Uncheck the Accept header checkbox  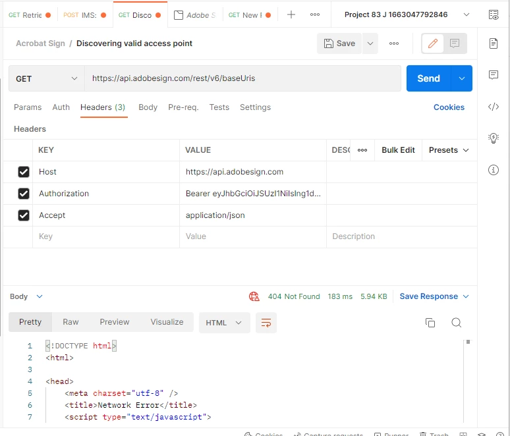24,215
